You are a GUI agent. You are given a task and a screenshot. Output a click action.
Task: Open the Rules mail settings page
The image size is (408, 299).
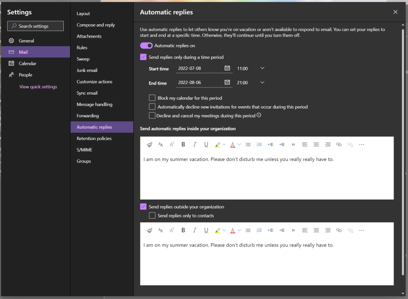[x=82, y=48]
